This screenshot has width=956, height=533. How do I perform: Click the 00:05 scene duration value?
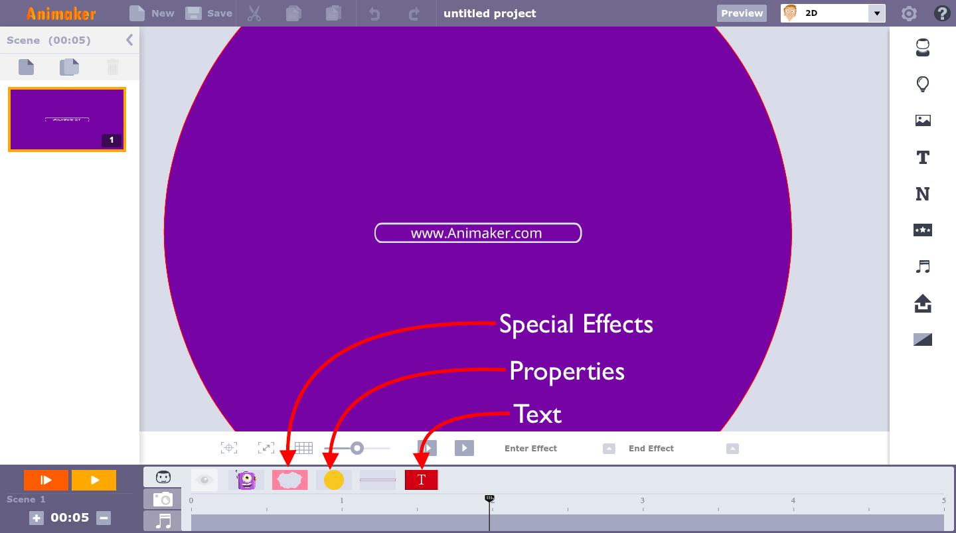[70, 518]
